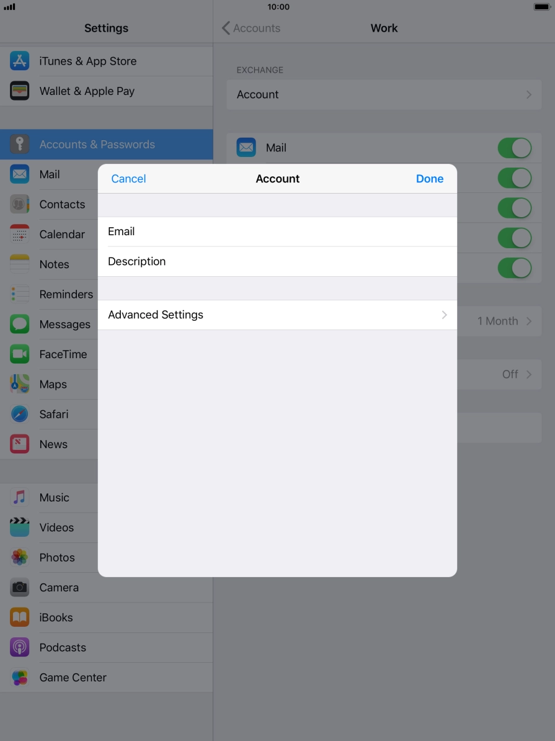Tap the battery indicator in status bar
555x741 pixels.
(542, 7)
